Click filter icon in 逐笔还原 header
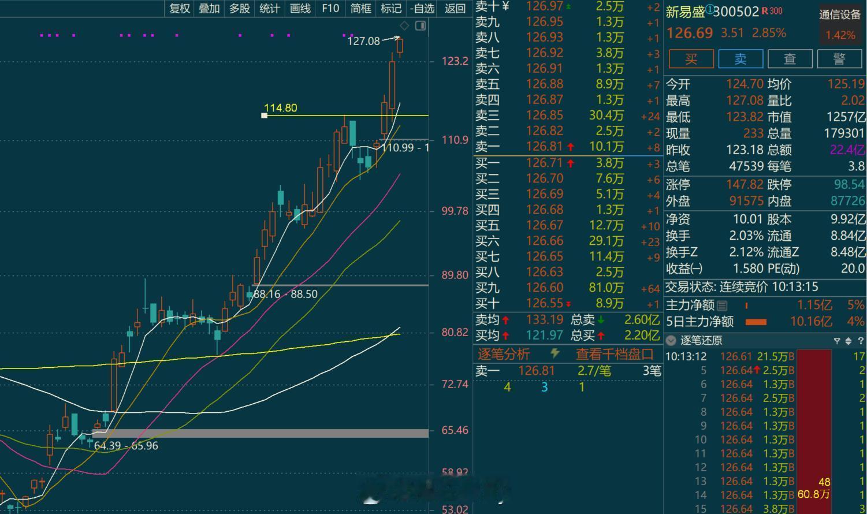 point(836,341)
